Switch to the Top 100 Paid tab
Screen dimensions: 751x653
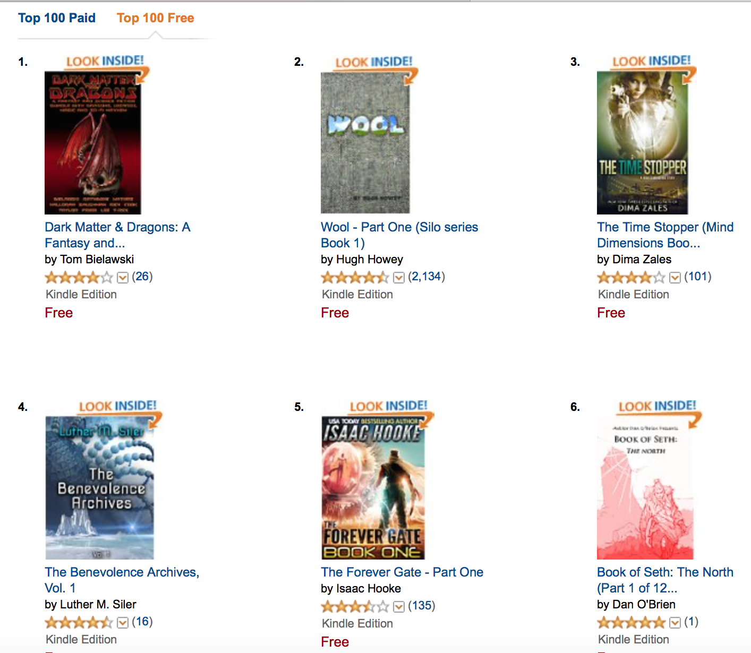tap(57, 18)
